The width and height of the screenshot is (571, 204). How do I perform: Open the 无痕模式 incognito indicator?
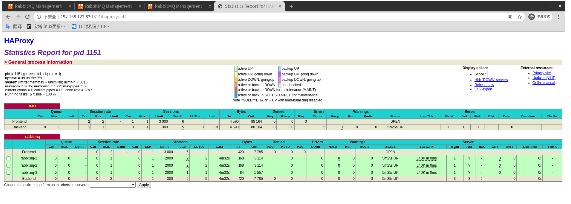[540, 17]
